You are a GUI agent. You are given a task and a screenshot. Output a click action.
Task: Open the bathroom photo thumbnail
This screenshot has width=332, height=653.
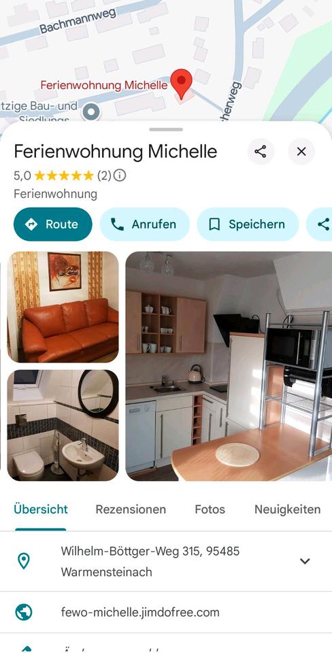pos(63,425)
